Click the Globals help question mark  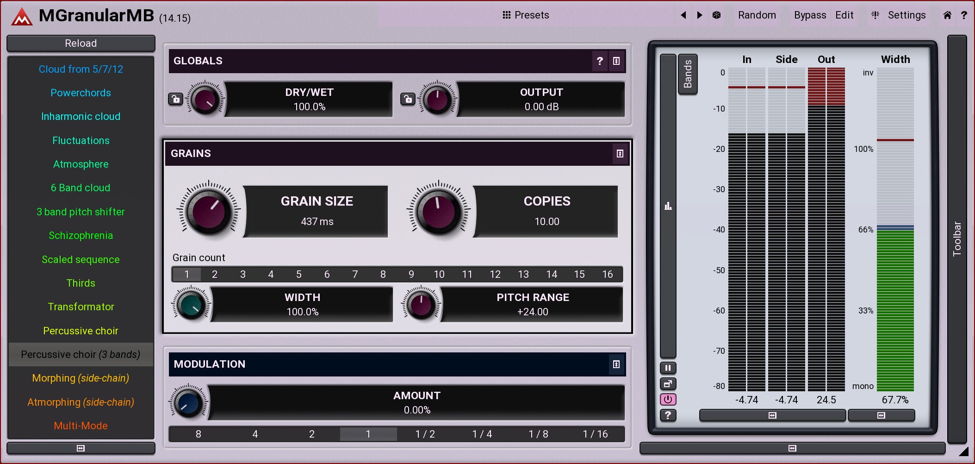click(600, 61)
